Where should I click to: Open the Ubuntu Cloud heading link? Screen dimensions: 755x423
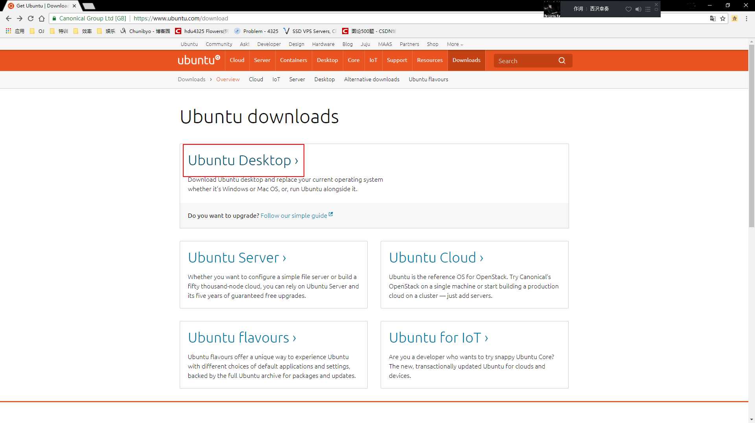click(436, 257)
